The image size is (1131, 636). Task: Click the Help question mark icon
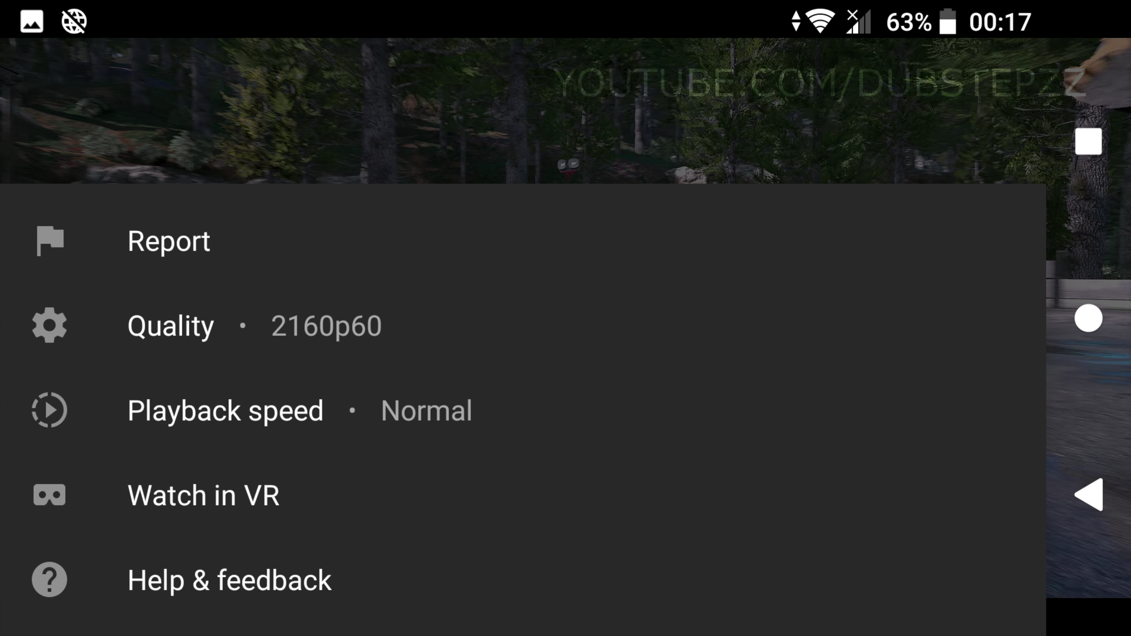click(x=49, y=579)
